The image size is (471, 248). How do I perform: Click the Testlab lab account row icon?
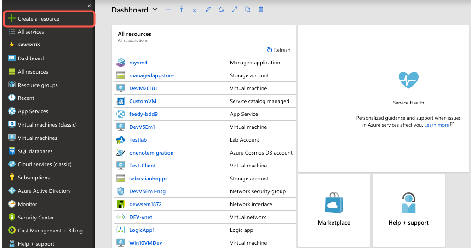pyautogui.click(x=121, y=140)
